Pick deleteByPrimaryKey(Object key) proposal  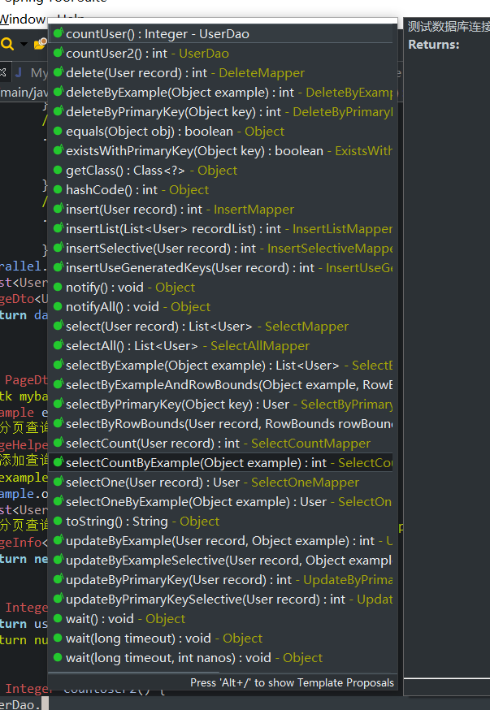(220, 112)
